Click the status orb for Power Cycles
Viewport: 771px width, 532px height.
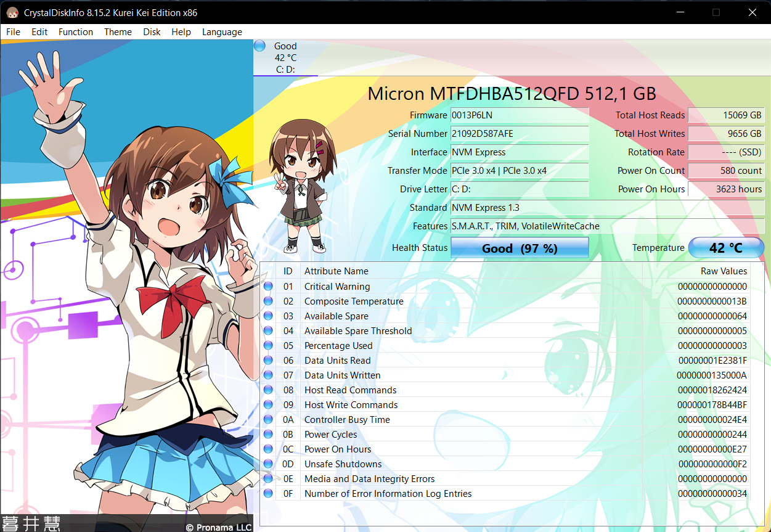pyautogui.click(x=268, y=435)
